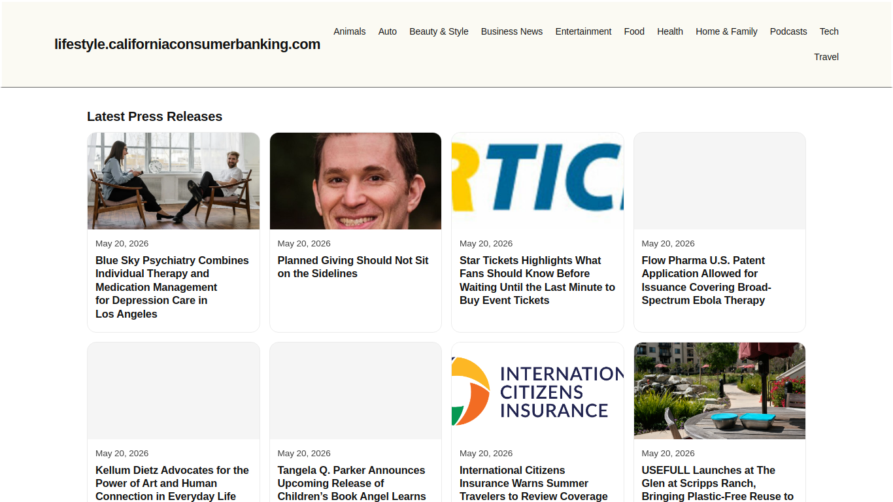Navigate to the Entertainment section
This screenshot has height=502, width=893.
[583, 31]
